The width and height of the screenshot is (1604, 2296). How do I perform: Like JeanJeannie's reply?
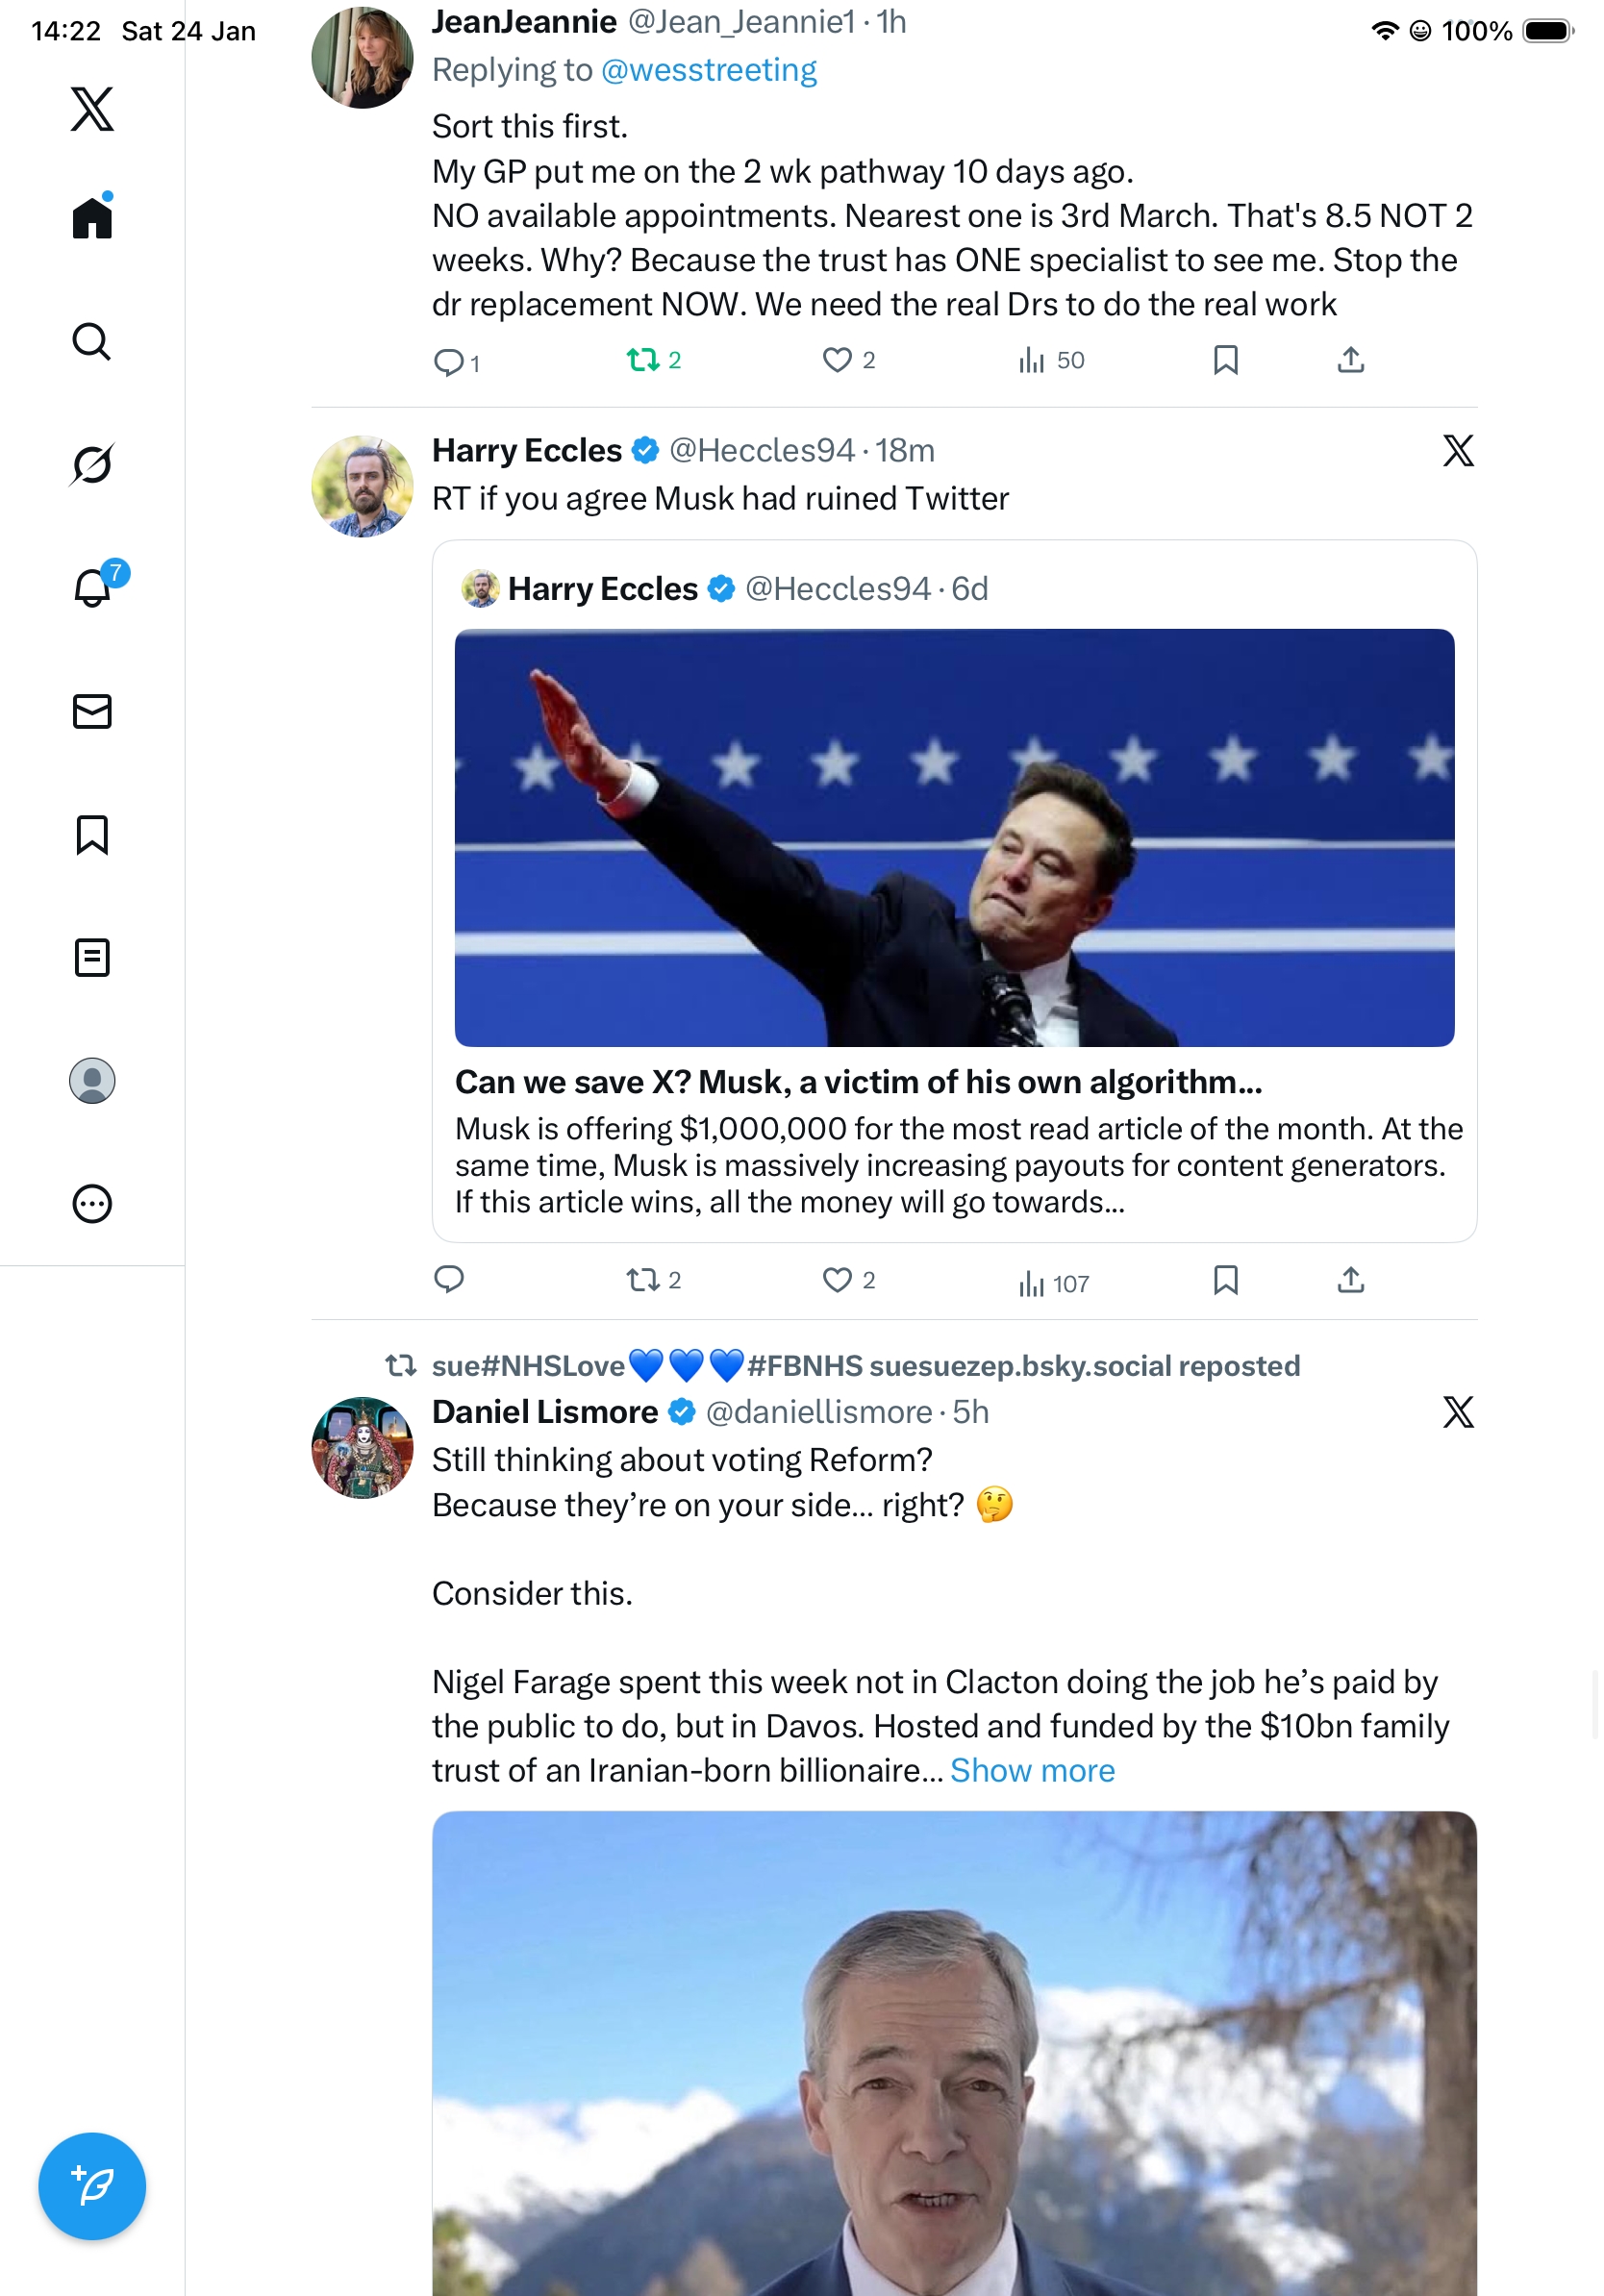tap(837, 360)
